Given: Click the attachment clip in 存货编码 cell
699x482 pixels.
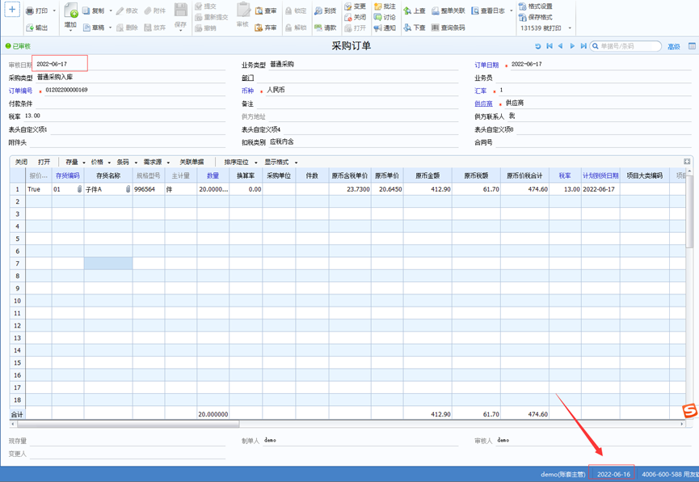Looking at the screenshot, I should point(79,189).
